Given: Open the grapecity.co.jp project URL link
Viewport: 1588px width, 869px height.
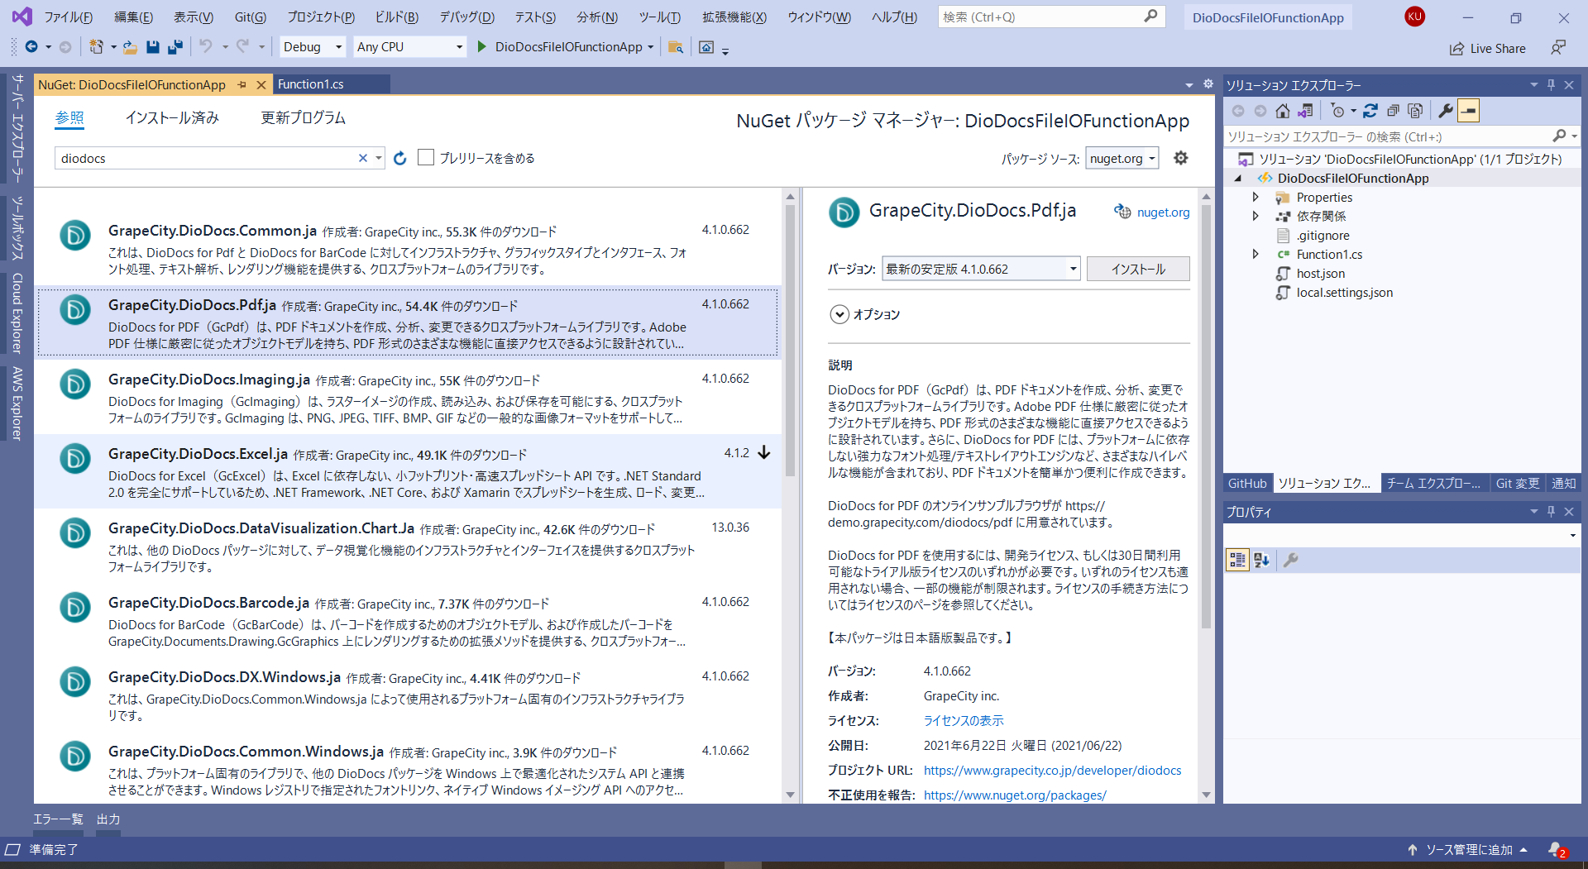Looking at the screenshot, I should point(1052,771).
